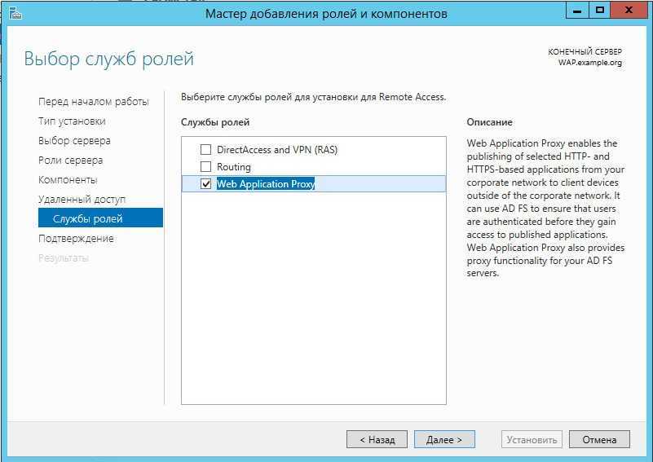Click the Routing label text

[234, 167]
